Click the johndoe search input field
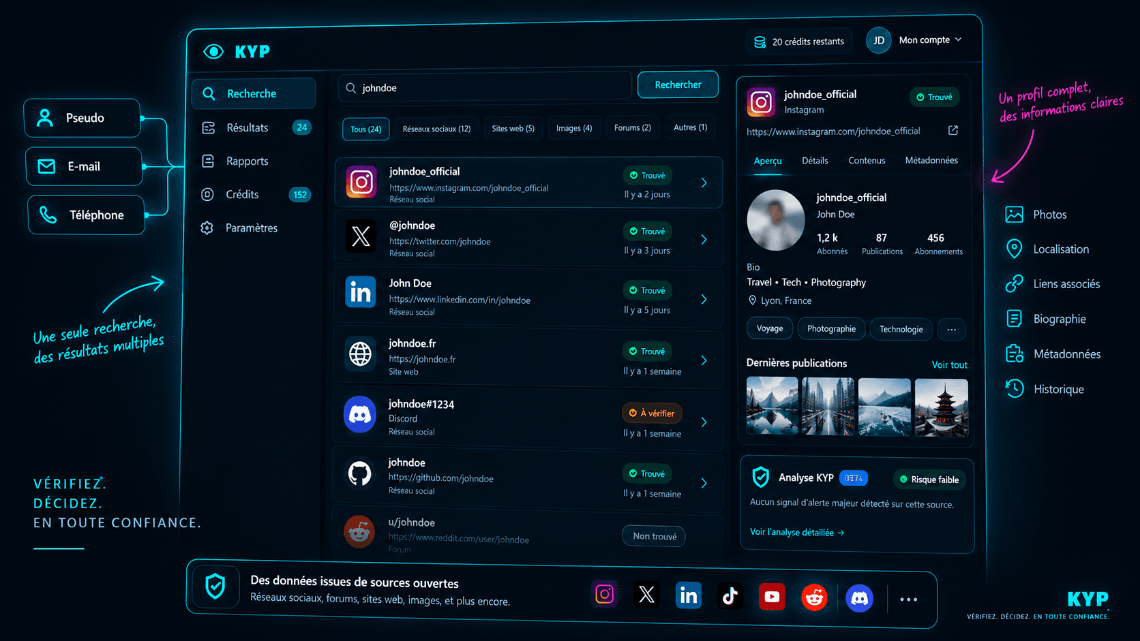This screenshot has width=1140, height=641. point(485,87)
